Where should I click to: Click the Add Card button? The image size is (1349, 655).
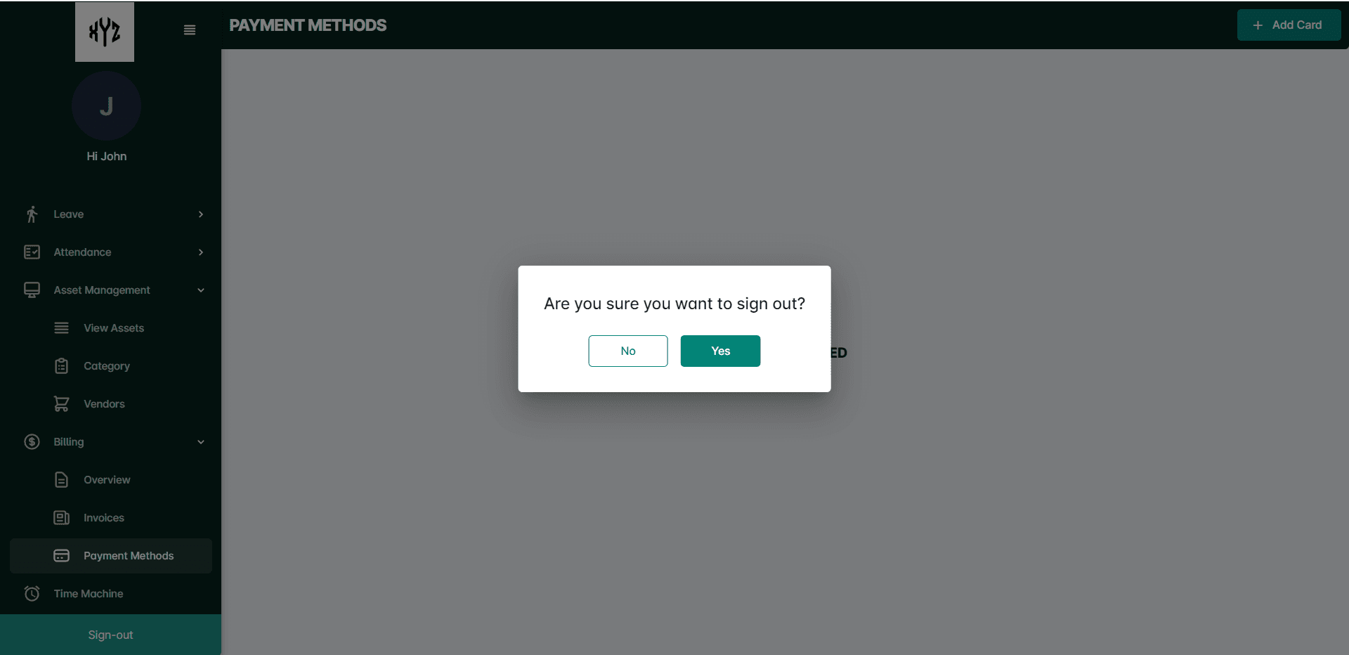(x=1289, y=25)
